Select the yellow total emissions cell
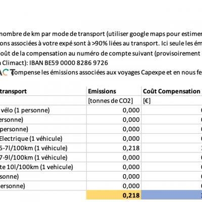Image resolution: width=202 pixels, height=202 pixels. pos(114,195)
